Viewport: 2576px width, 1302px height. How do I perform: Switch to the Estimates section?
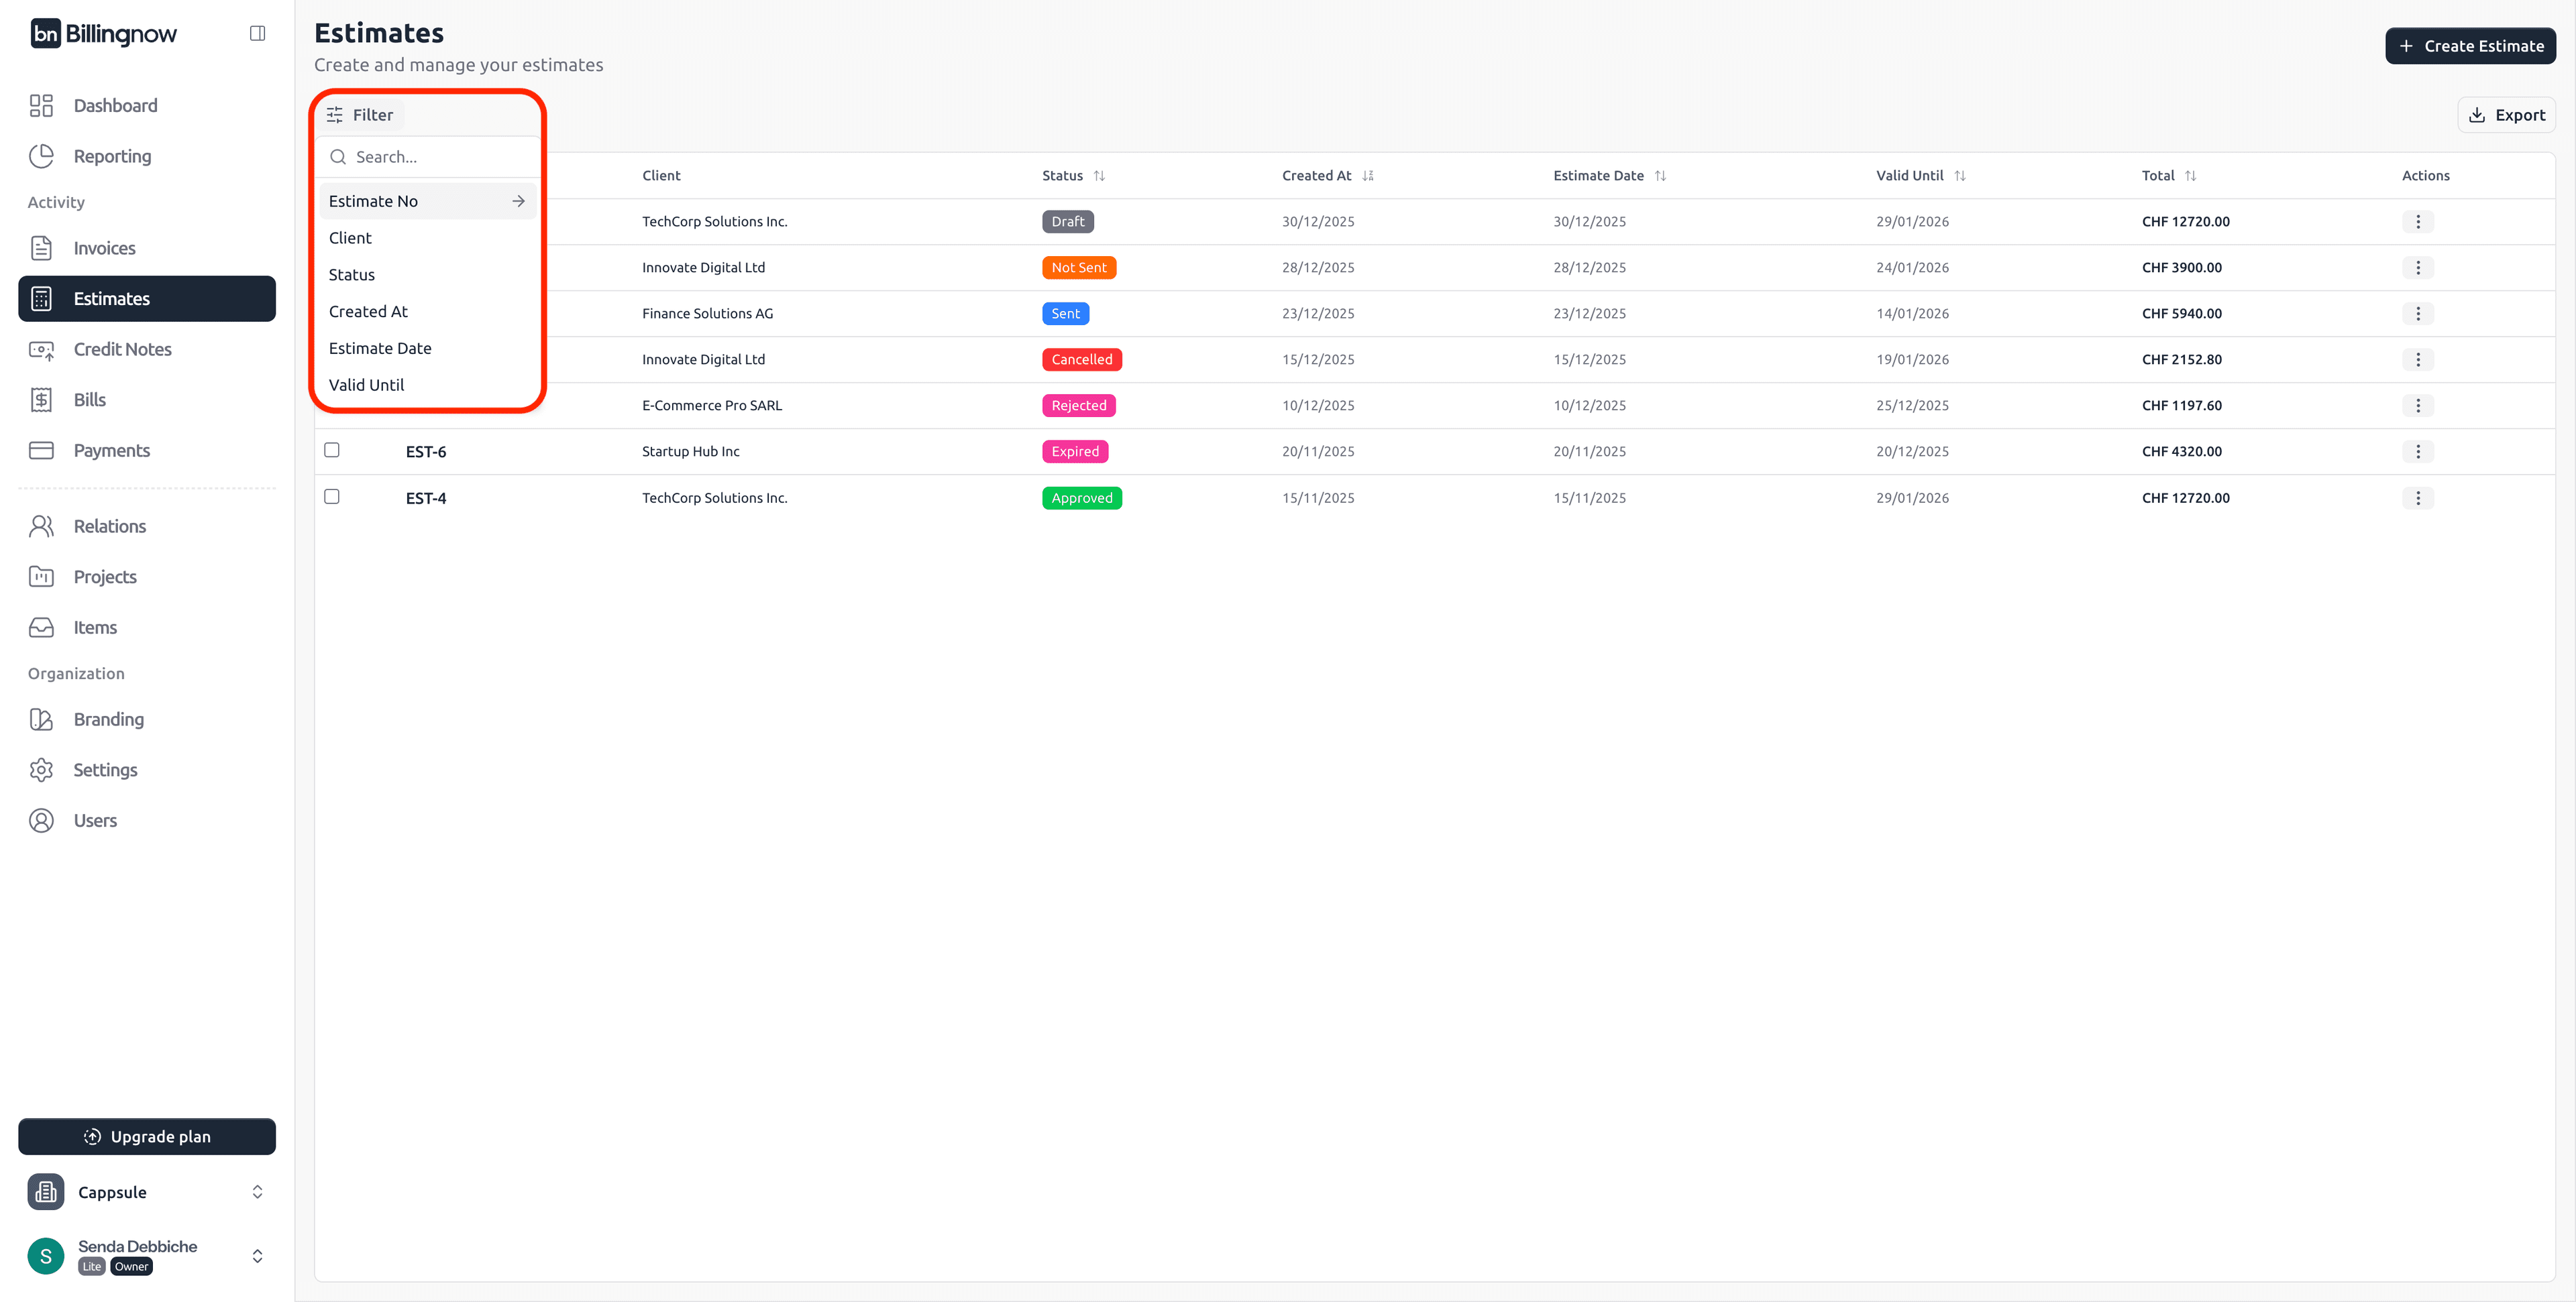[x=111, y=298]
